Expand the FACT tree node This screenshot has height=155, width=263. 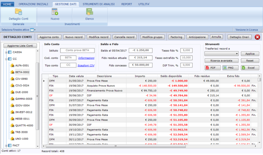[x=6, y=145]
